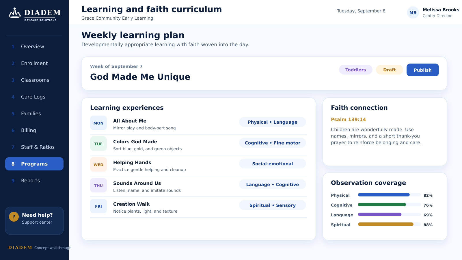The width and height of the screenshot is (462, 260).
Task: Click the Spiritual • Sensory domain tag
Action: click(273, 205)
